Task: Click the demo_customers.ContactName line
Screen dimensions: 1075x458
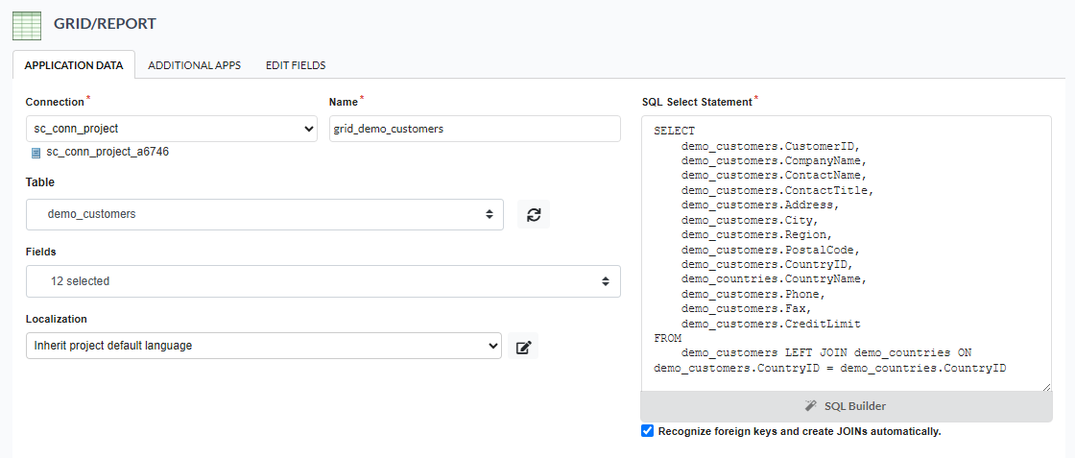Action: 774,176
